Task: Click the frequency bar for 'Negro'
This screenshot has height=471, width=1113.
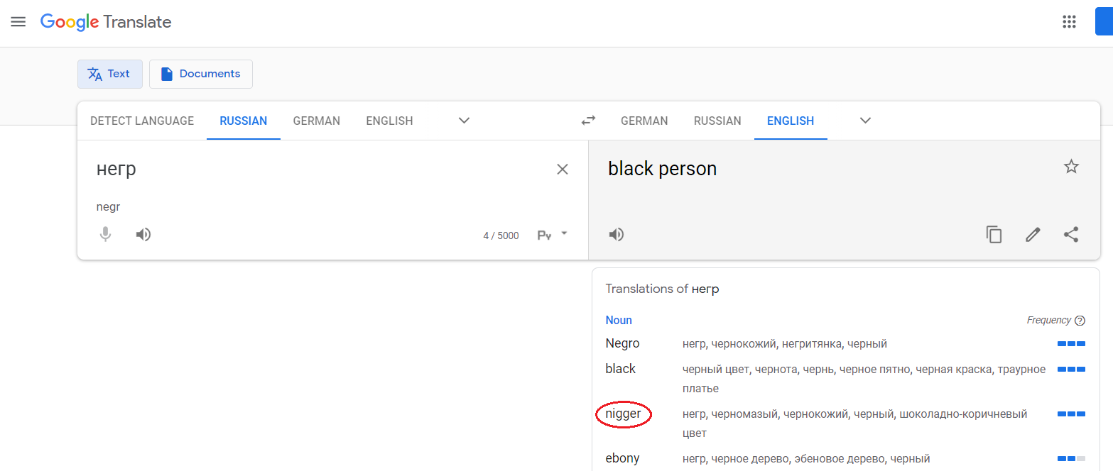Action: point(1071,344)
